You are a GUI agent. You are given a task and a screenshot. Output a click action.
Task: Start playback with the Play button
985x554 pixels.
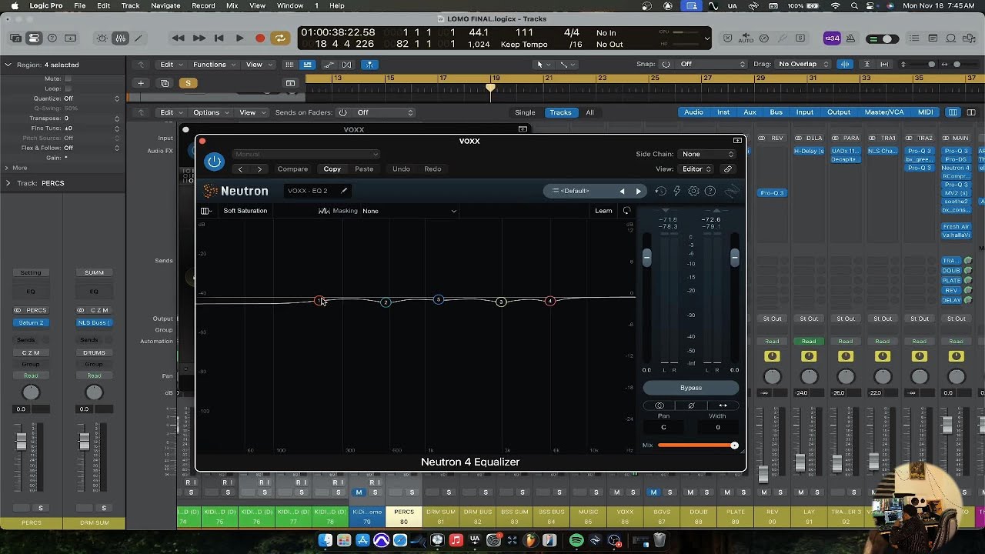239,38
